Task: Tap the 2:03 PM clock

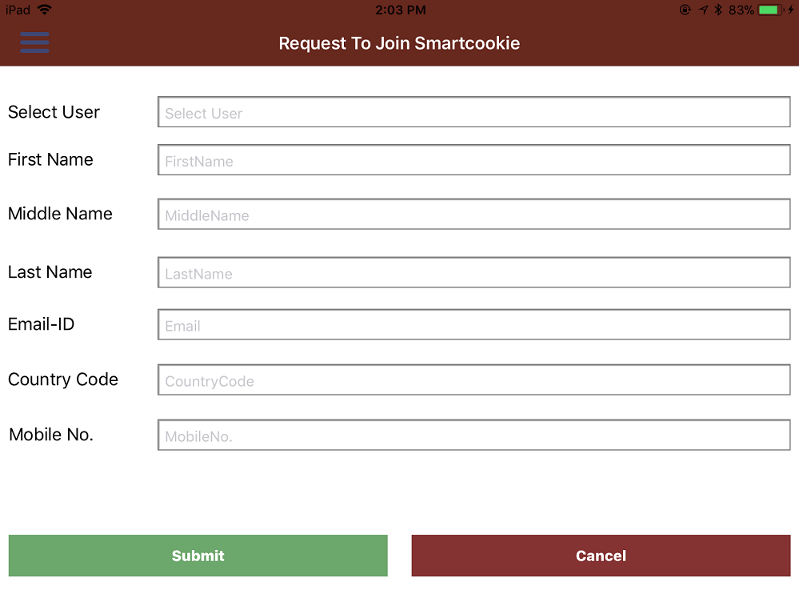Action: (400, 10)
